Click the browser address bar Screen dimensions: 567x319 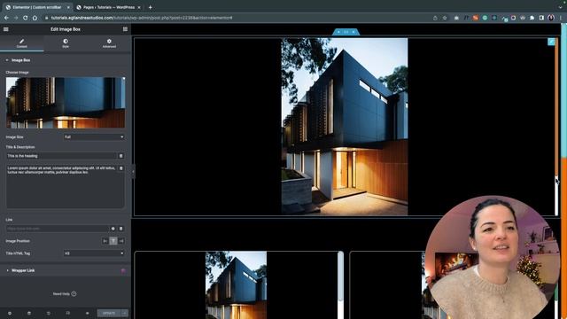238,18
